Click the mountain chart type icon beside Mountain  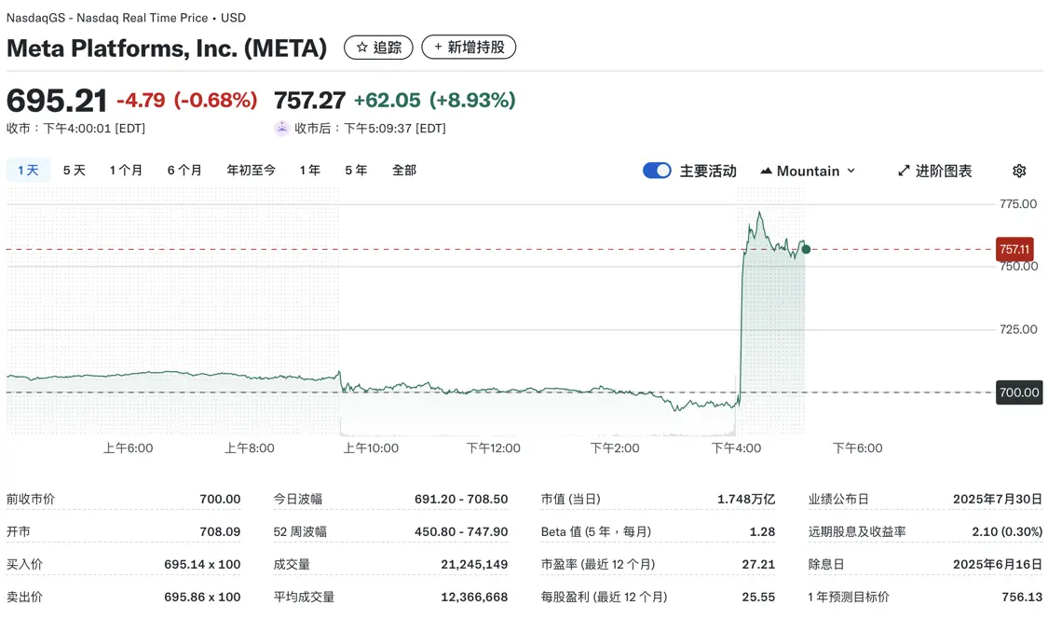(766, 171)
